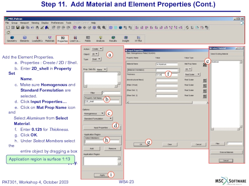Click Cancel in Input Properties dialog
This screenshot has height=186, width=249.
click(x=199, y=144)
